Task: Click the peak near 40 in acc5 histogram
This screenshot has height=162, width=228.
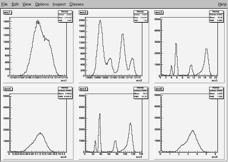Action: coord(100,114)
